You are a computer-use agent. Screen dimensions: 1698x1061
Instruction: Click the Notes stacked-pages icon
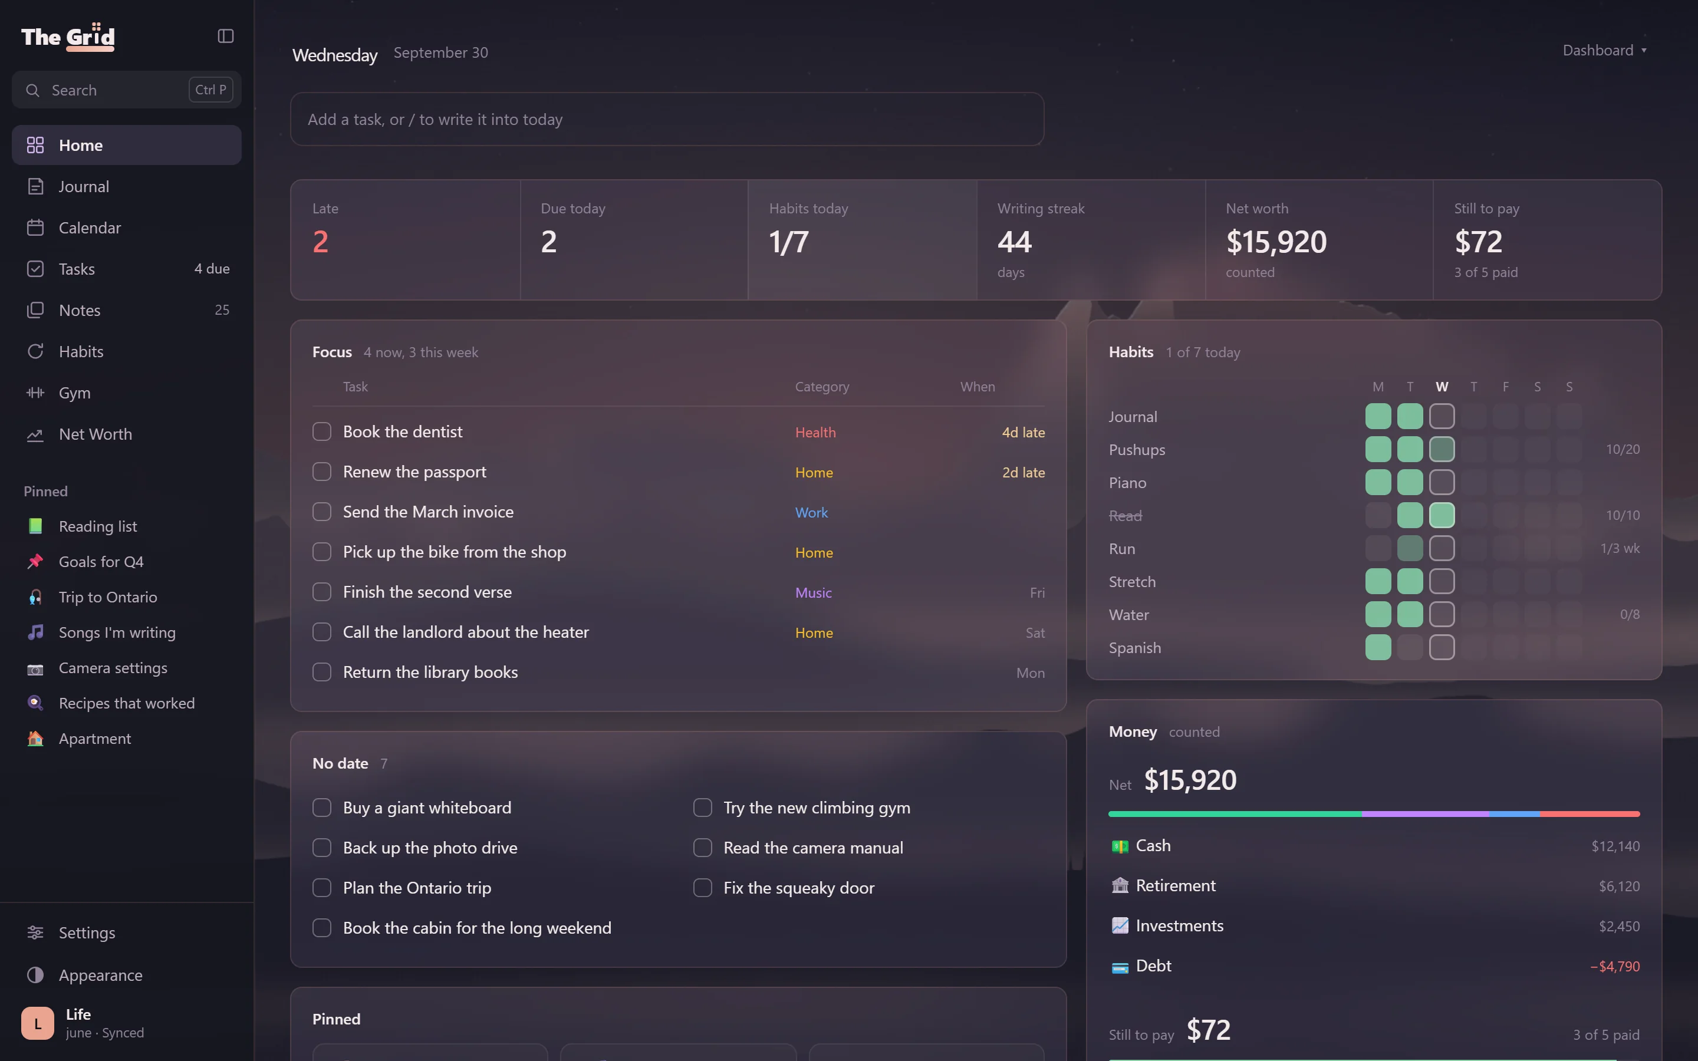pos(35,310)
